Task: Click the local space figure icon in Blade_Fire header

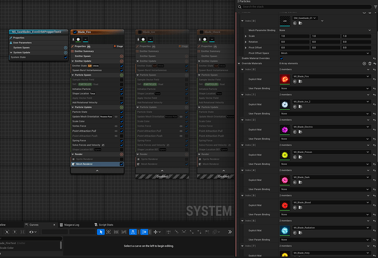Action: tap(73, 39)
